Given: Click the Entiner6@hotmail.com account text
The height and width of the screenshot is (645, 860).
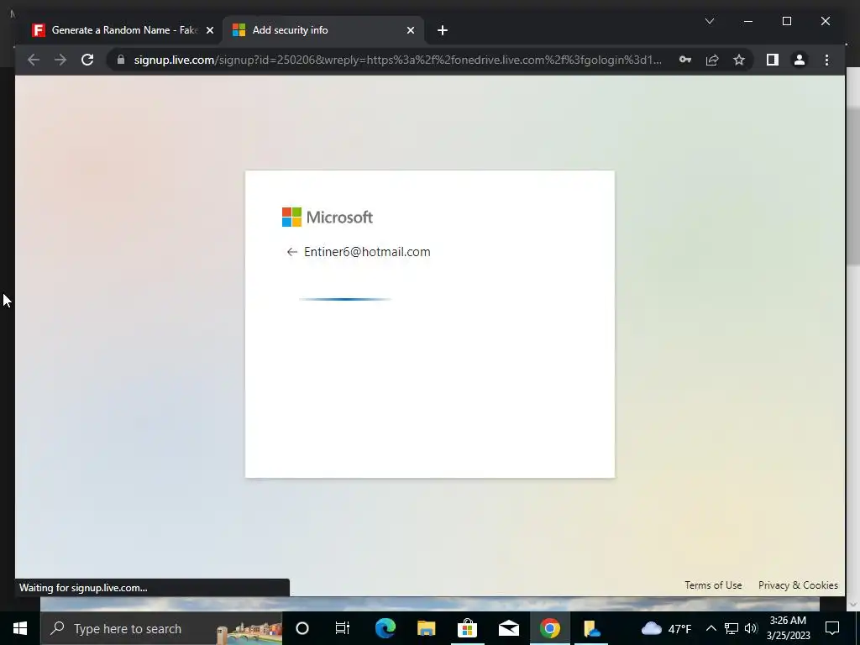Looking at the screenshot, I should click(x=367, y=252).
